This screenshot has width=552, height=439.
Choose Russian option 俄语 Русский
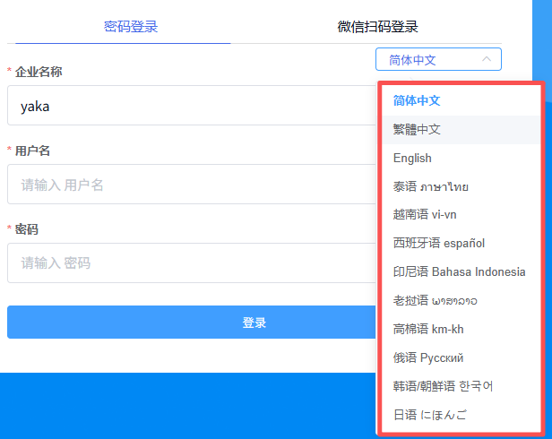[428, 358]
